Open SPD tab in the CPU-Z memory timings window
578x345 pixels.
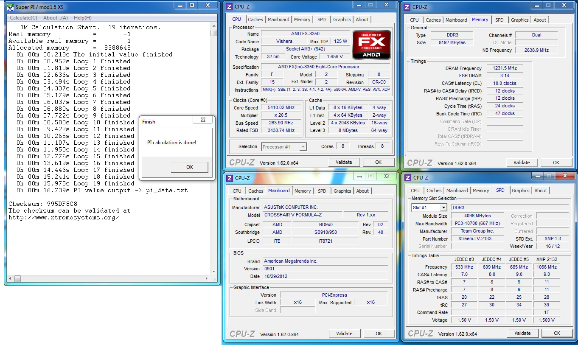pyautogui.click(x=499, y=20)
